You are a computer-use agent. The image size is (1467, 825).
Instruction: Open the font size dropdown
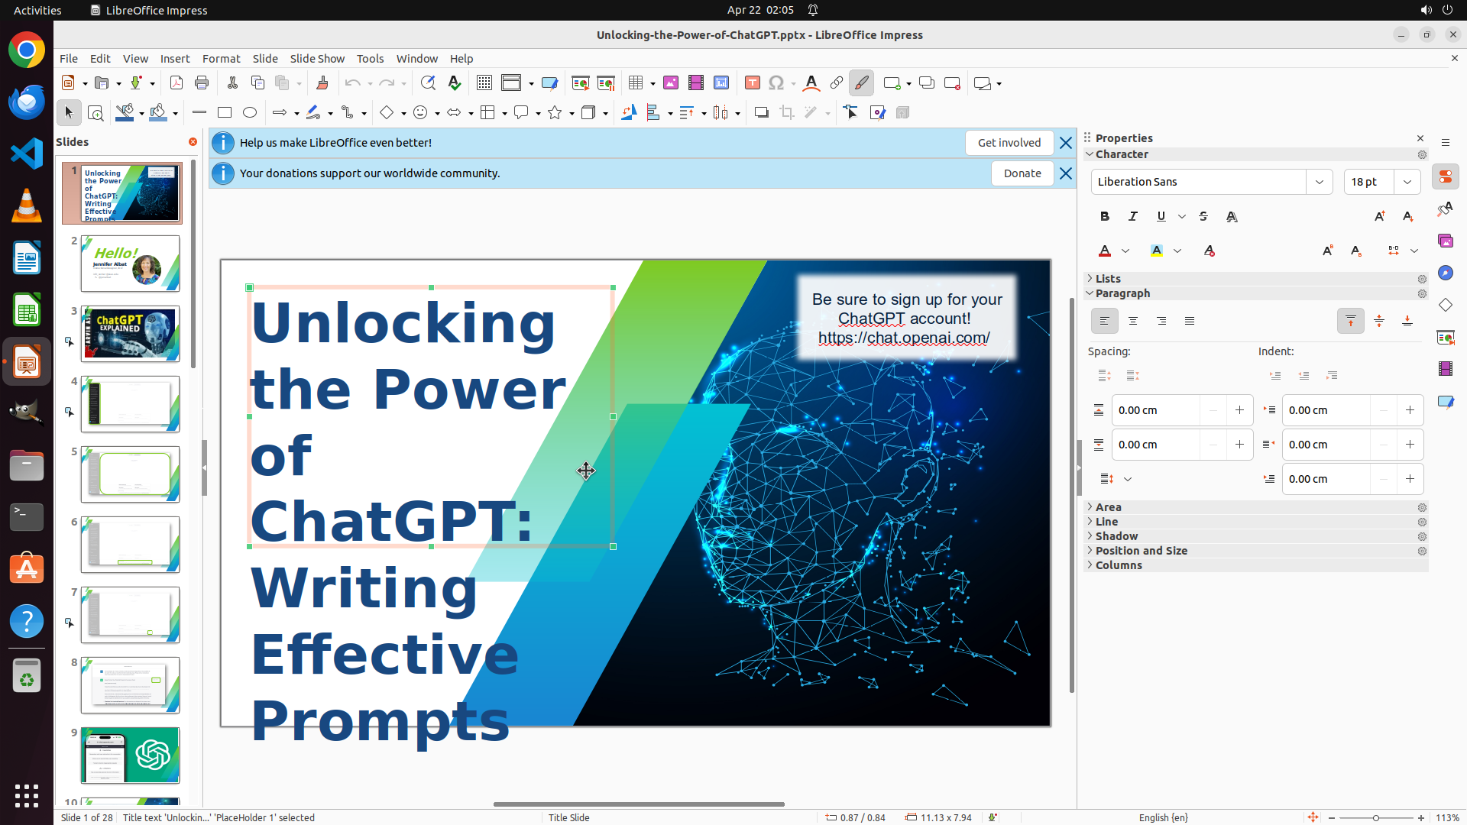point(1407,182)
